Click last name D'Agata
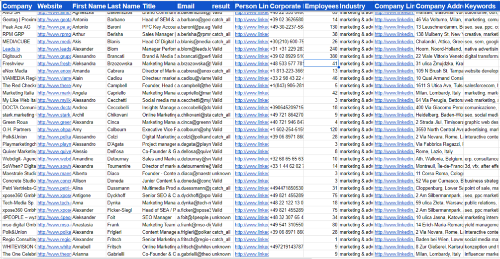The width and height of the screenshot is (500, 259). [115, 144]
